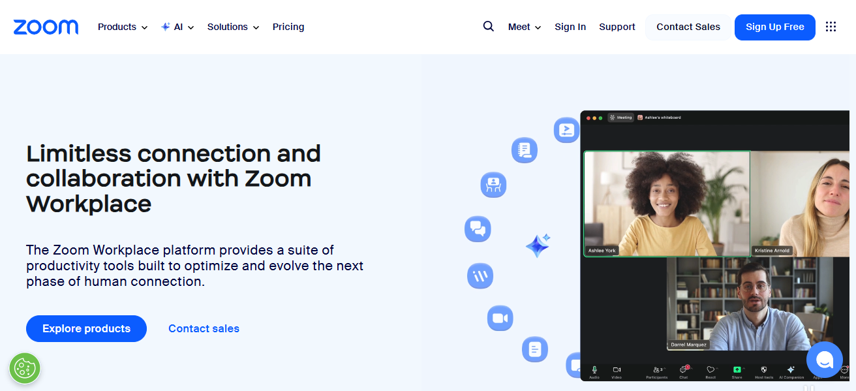Viewport: 856px width, 391px height.
Task: Click the 'The Zoom Workplace platform provides' paragraph
Action: pos(194,266)
